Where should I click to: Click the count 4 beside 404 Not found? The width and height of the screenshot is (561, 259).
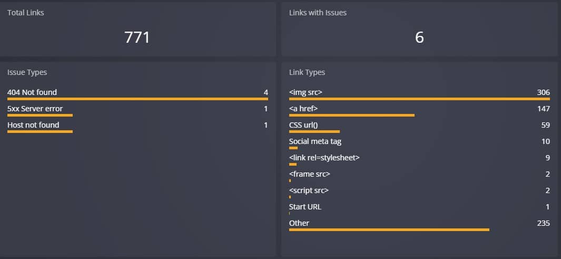266,92
